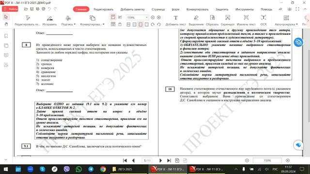Open the Помощь tab
310x174 pixels.
266,9
